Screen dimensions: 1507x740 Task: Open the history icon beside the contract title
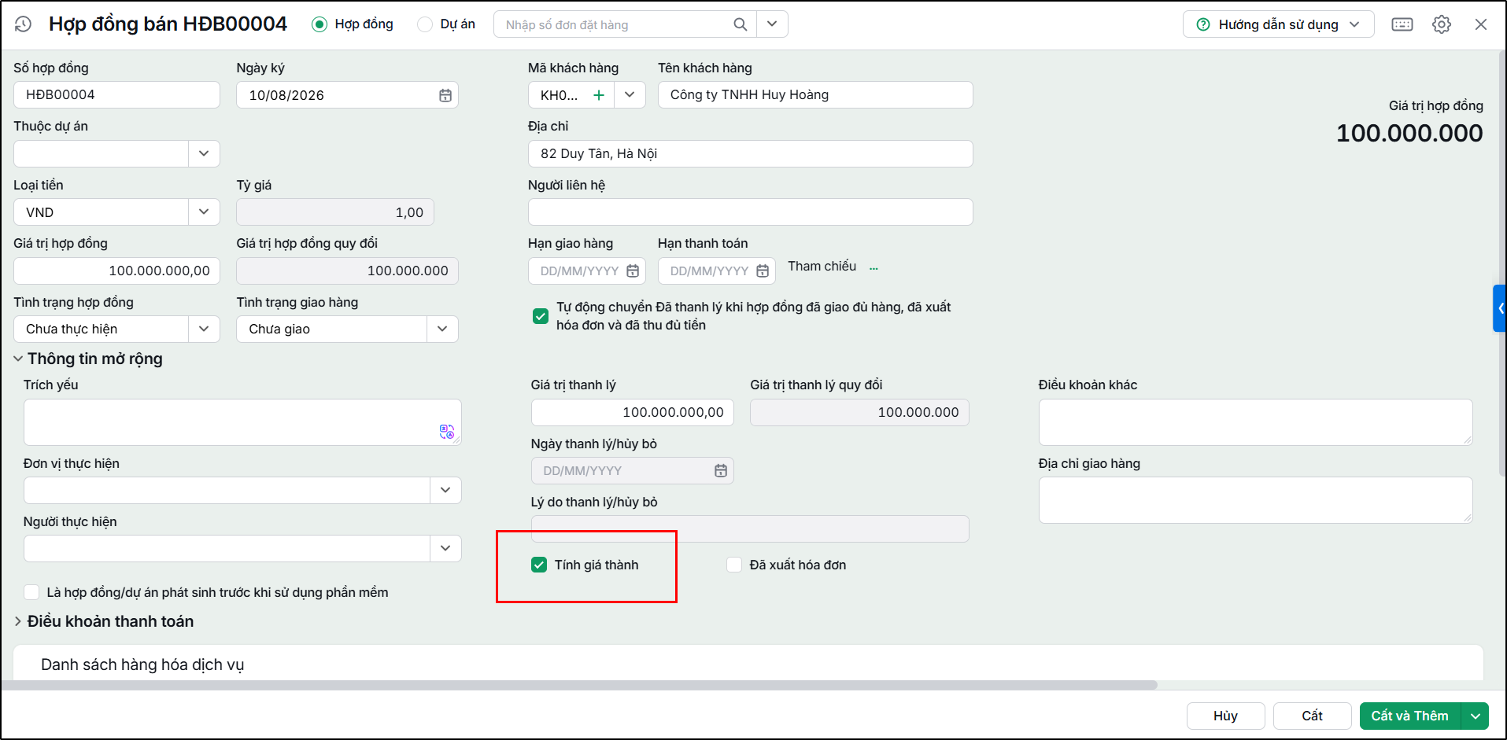click(x=24, y=24)
